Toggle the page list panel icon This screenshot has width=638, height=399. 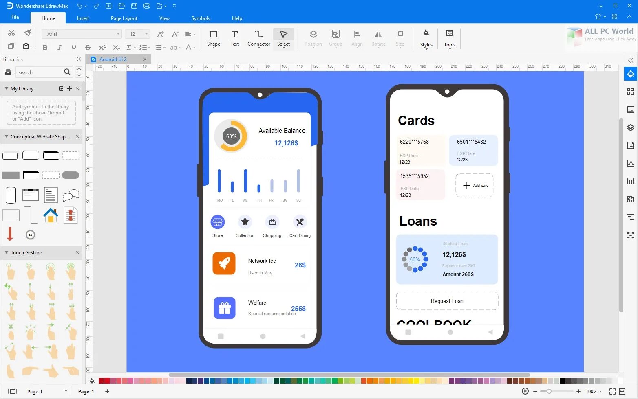click(x=13, y=391)
